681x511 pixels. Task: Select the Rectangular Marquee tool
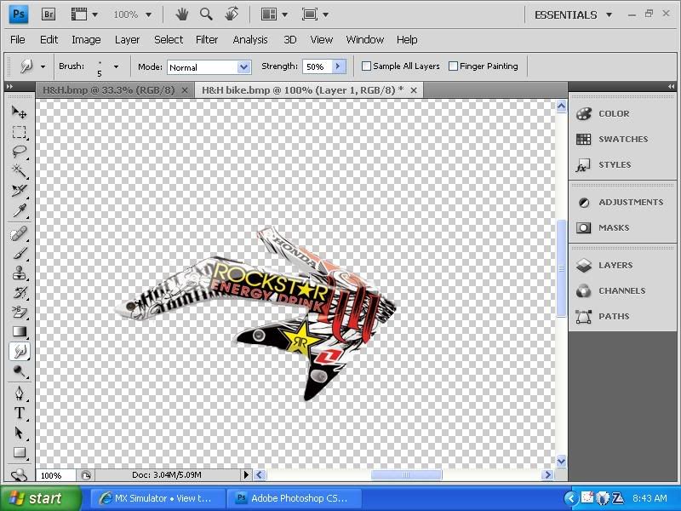(19, 132)
